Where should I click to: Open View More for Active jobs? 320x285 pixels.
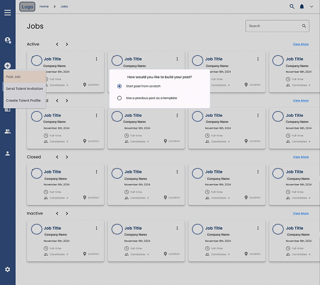coord(301,44)
